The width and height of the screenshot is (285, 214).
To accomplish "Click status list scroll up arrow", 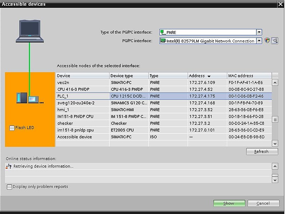I will click(275, 166).
